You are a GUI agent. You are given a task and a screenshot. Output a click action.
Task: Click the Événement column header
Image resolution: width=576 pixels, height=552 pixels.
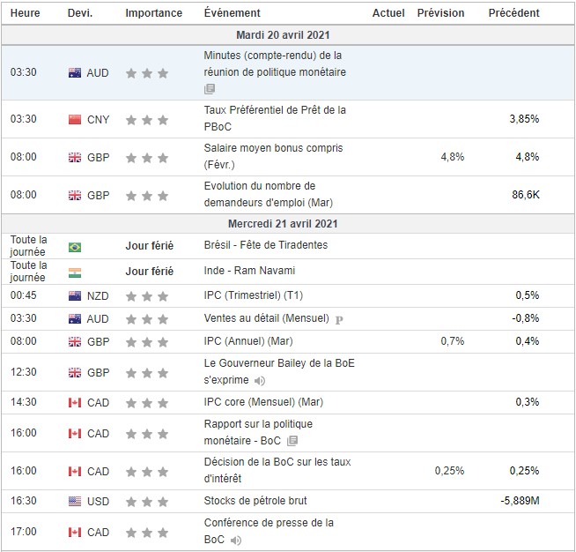(232, 13)
